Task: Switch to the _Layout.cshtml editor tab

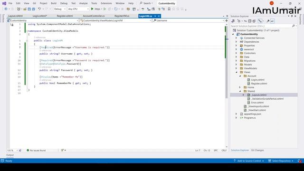Action: coord(15,16)
